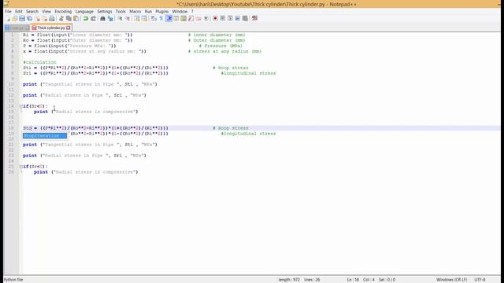Click the Copy toolbar icon
This screenshot has height=283, width=504.
[x=69, y=19]
